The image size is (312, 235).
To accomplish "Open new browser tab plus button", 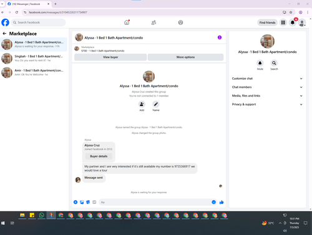I will click(x=56, y=4).
